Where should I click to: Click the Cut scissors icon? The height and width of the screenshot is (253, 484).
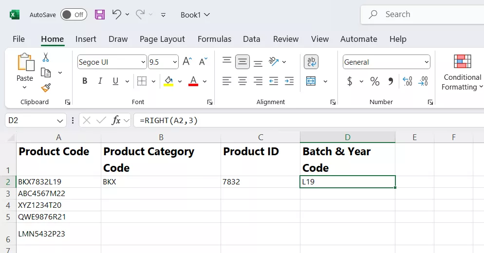(x=46, y=57)
